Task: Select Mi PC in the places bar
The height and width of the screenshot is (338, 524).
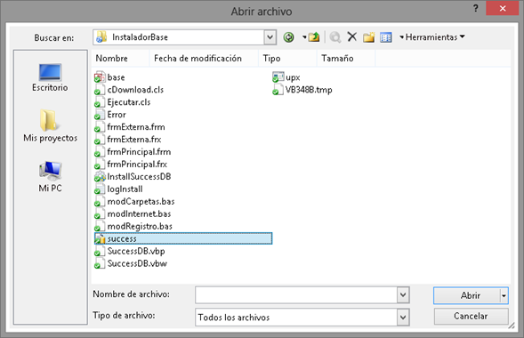Action: point(50,177)
